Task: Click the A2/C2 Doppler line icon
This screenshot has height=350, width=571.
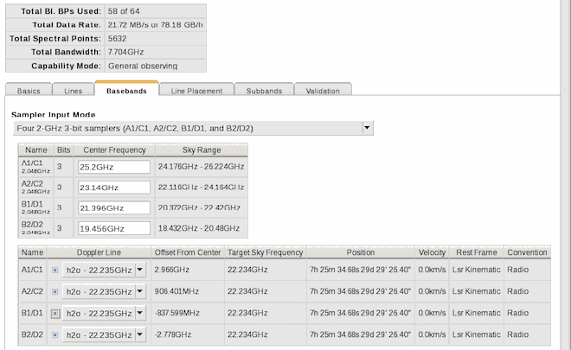Action: click(x=55, y=291)
